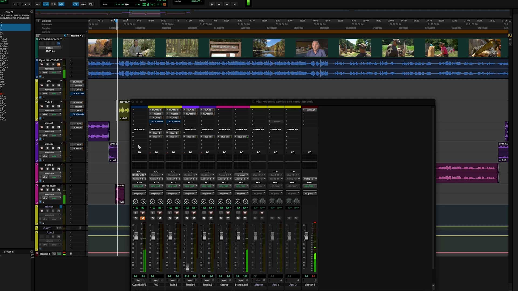Open auto read selector on VO mixer strip
The image size is (518, 291).
coord(156,186)
